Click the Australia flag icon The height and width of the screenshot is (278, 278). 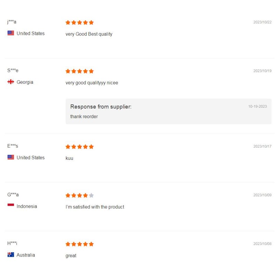(11, 255)
